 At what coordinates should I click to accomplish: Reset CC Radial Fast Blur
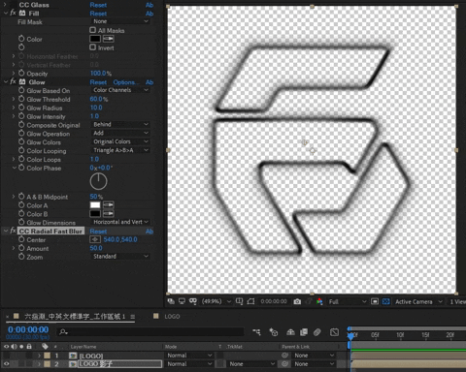click(x=98, y=232)
